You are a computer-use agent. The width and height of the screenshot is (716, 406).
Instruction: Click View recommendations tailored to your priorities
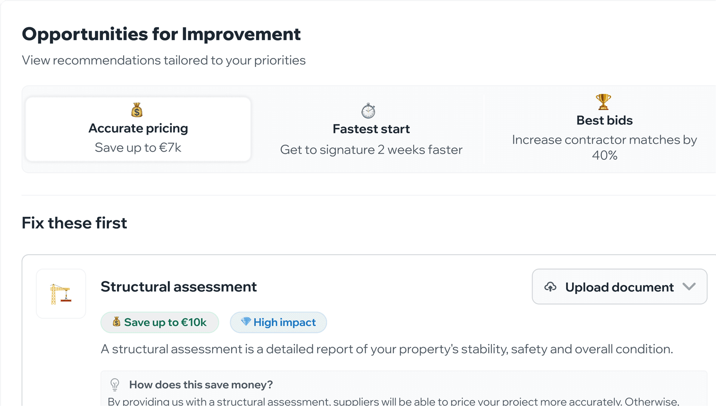pyautogui.click(x=164, y=60)
